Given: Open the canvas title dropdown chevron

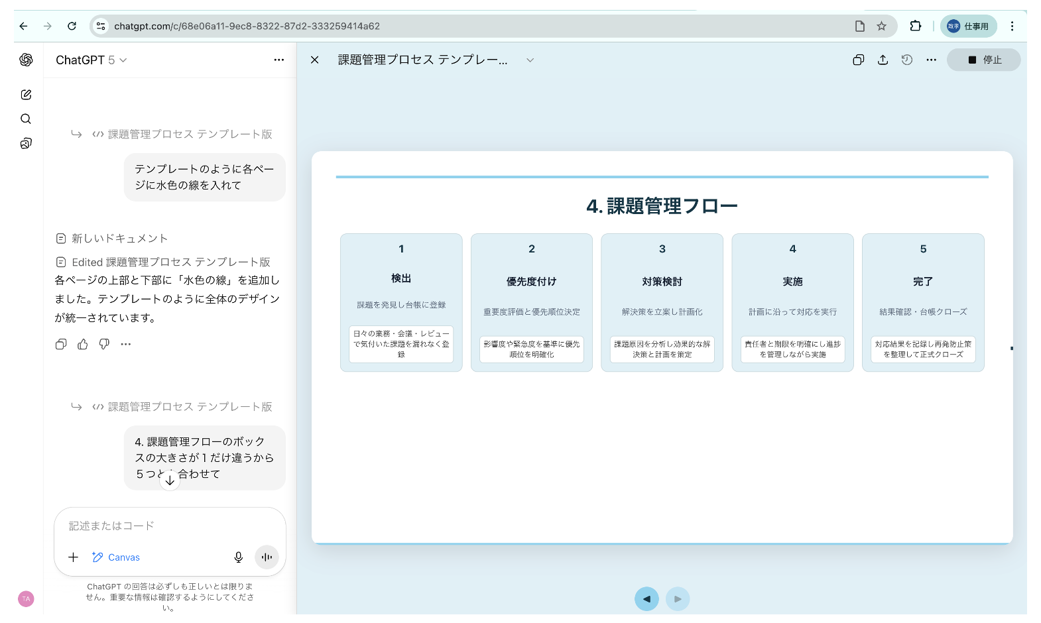Looking at the screenshot, I should (530, 60).
